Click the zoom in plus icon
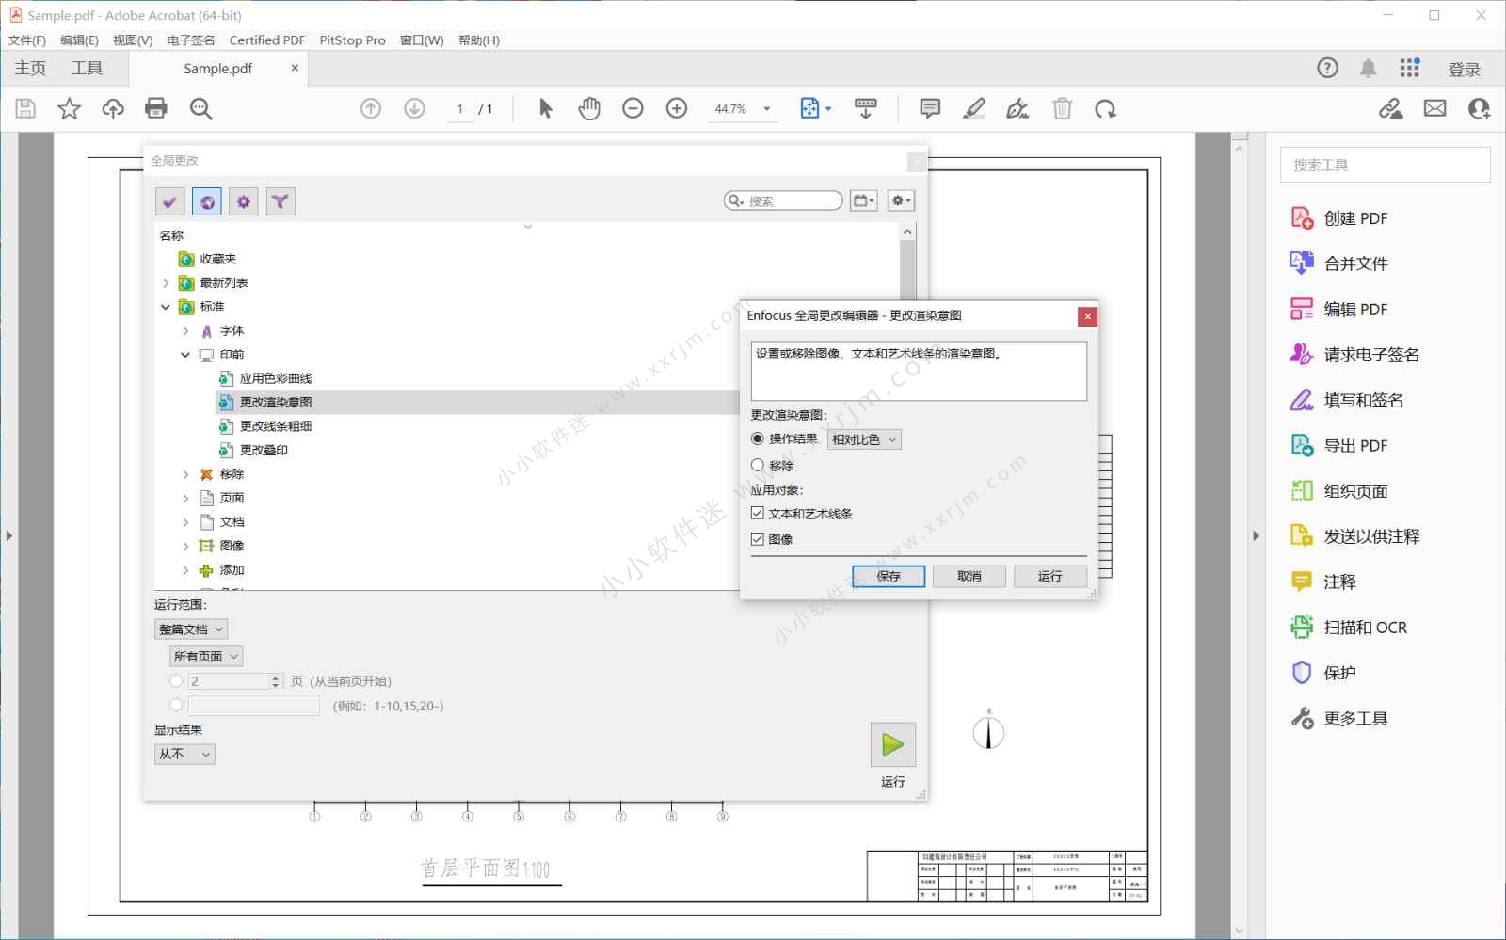 point(677,109)
